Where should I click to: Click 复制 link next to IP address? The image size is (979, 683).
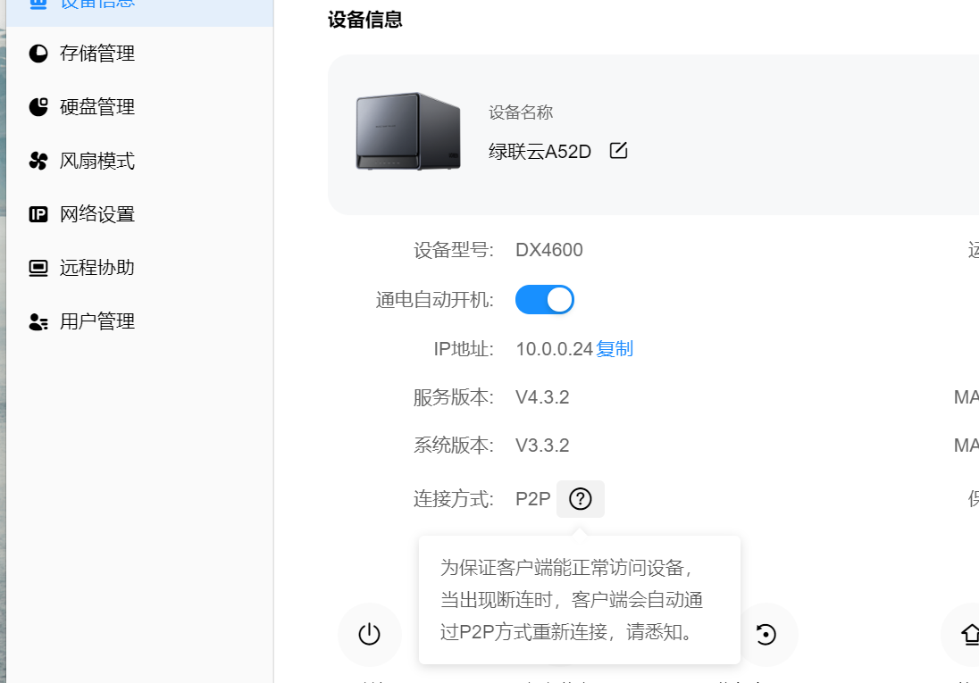tap(615, 348)
